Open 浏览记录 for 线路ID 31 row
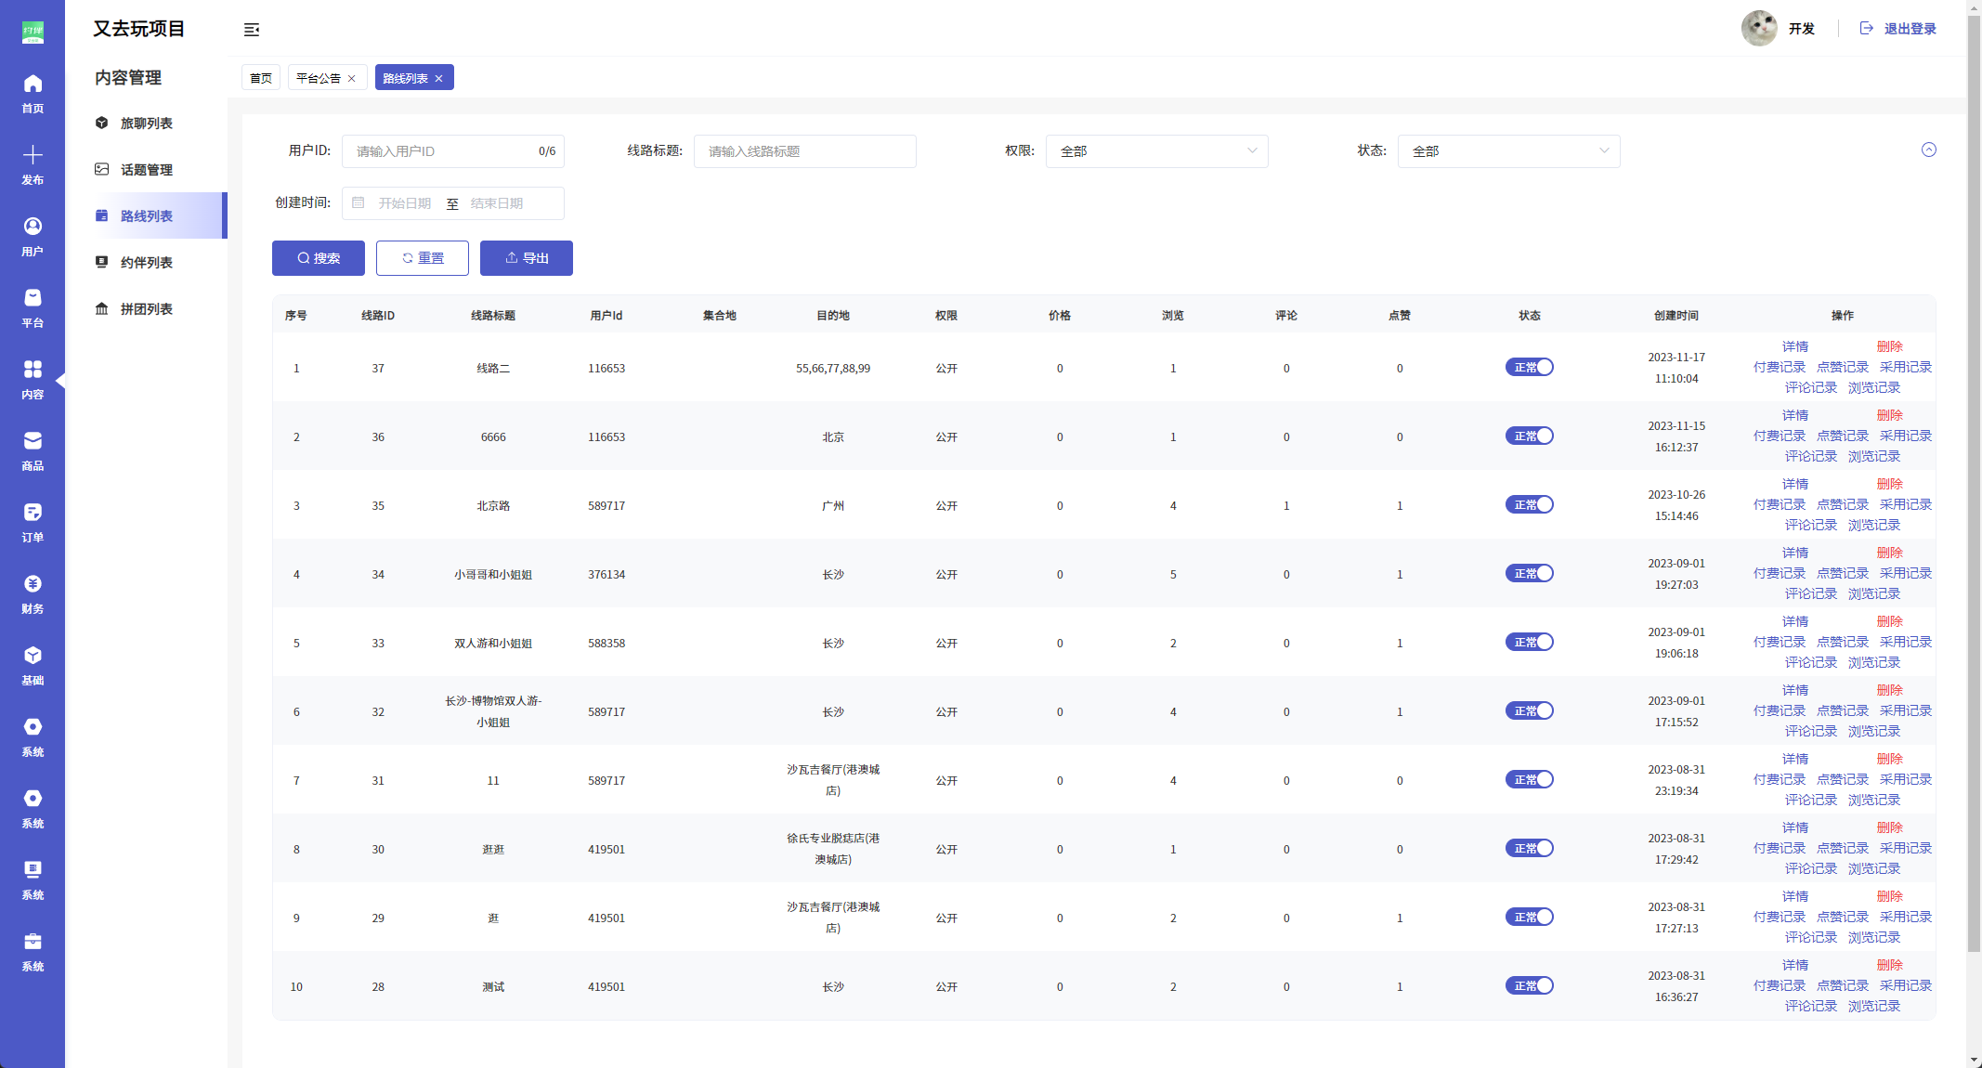 [x=1874, y=800]
